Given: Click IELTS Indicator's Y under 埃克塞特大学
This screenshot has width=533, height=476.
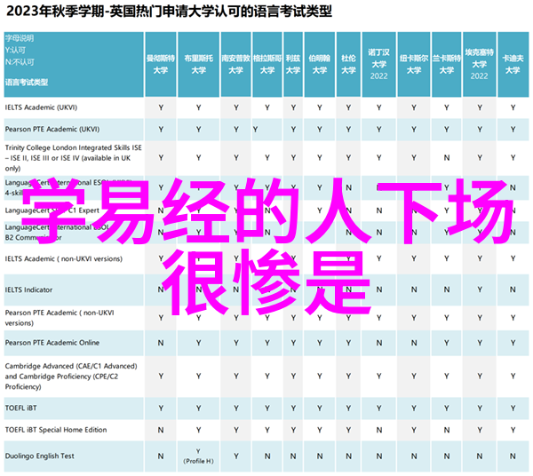Looking at the screenshot, I should pyautogui.click(x=480, y=290).
